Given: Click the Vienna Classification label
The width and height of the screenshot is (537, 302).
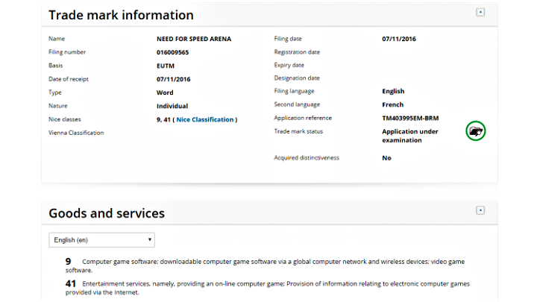Looking at the screenshot, I should 76,133.
